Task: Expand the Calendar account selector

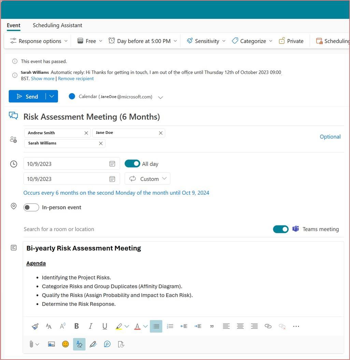Action: click(x=160, y=97)
